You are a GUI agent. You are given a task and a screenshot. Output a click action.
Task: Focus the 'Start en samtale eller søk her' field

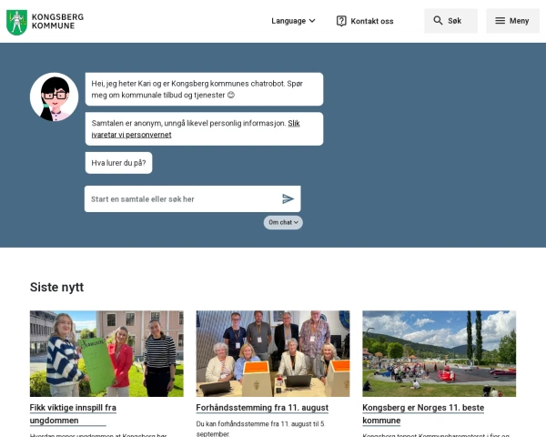pos(192,199)
